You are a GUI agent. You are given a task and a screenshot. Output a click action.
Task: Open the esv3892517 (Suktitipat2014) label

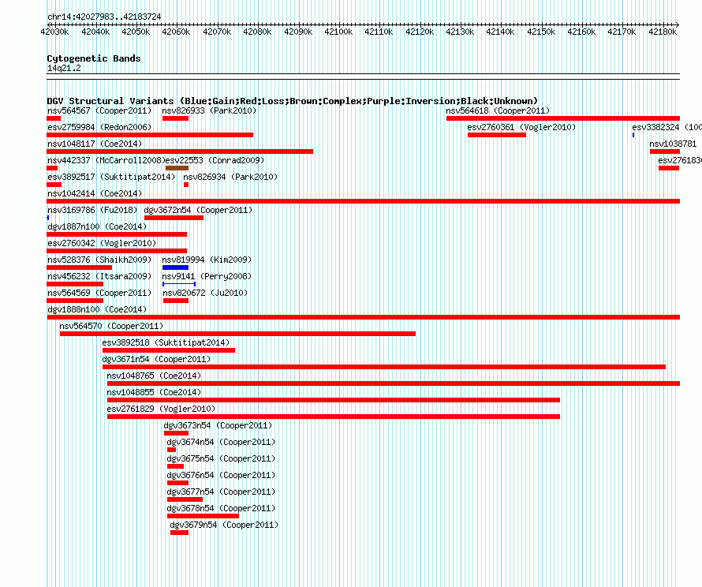(111, 177)
